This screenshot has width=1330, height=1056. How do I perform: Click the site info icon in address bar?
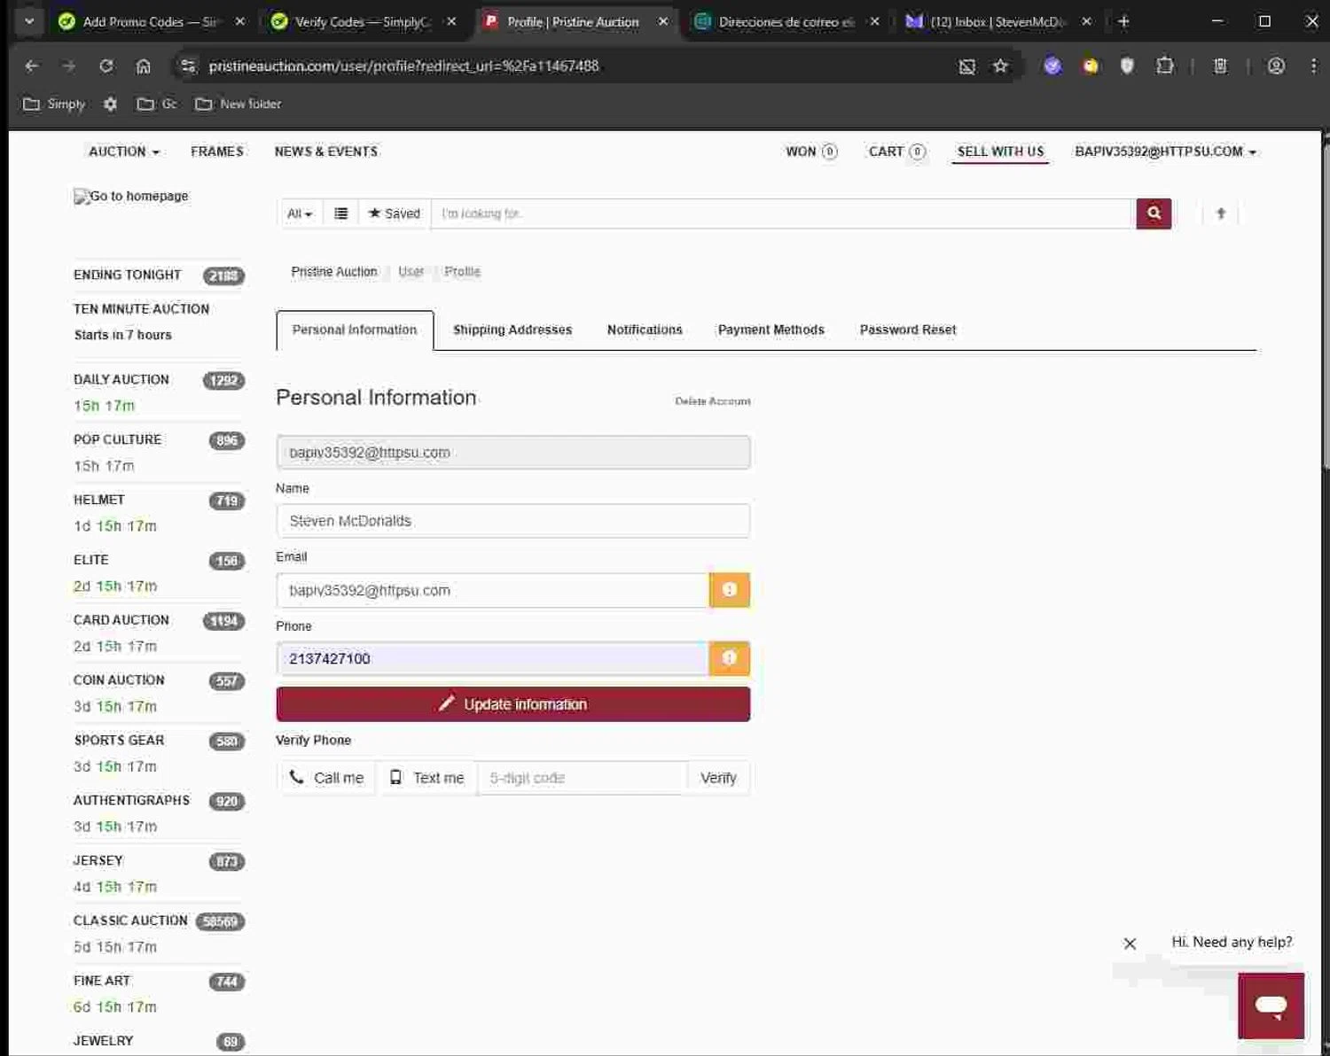(x=187, y=66)
